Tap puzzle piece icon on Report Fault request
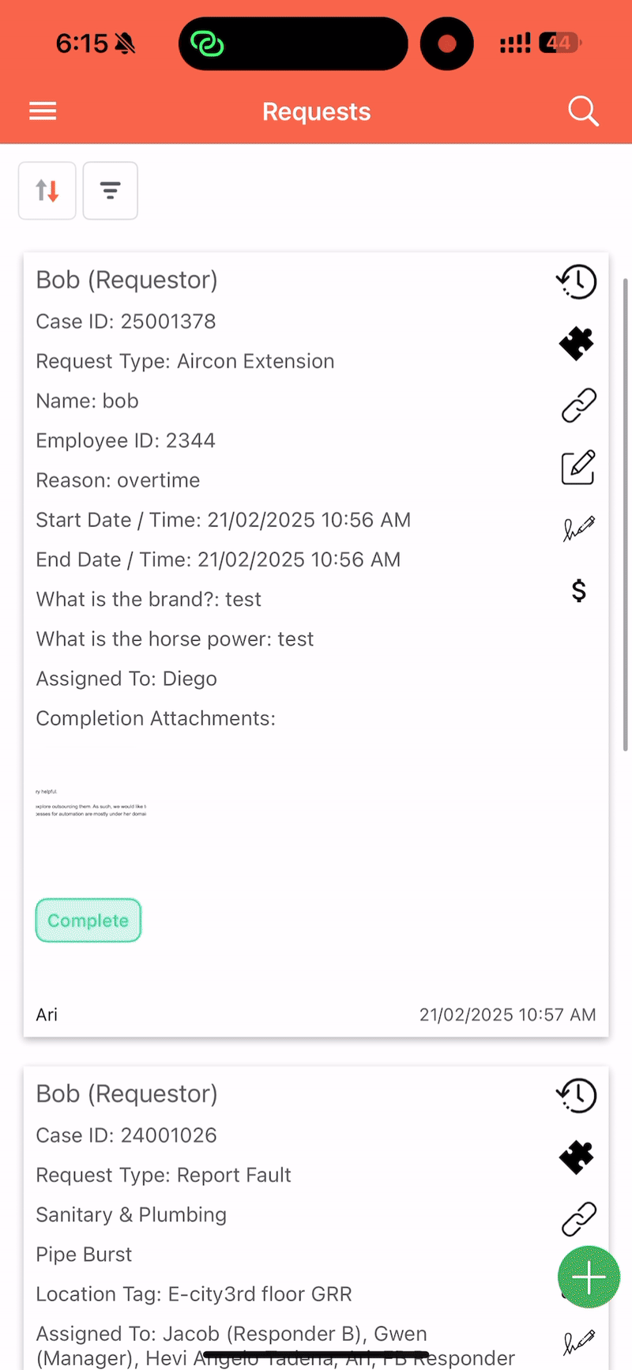 click(x=577, y=1157)
